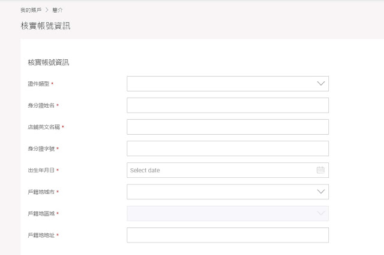The width and height of the screenshot is (384, 255).
Task: Click the 證件類型 field label
Action: (38, 84)
